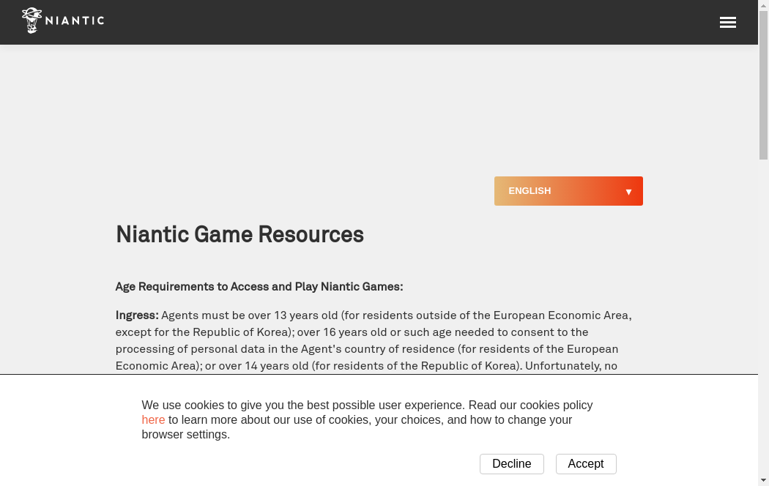Click the cookie banner message text

coord(366,405)
